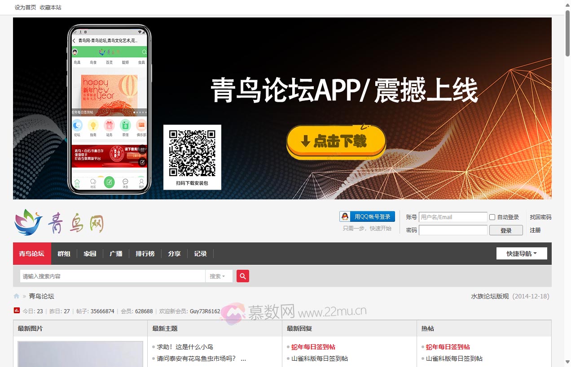The image size is (571, 367).
Task: Click the 青鸟网 site logo
Action: tap(59, 222)
